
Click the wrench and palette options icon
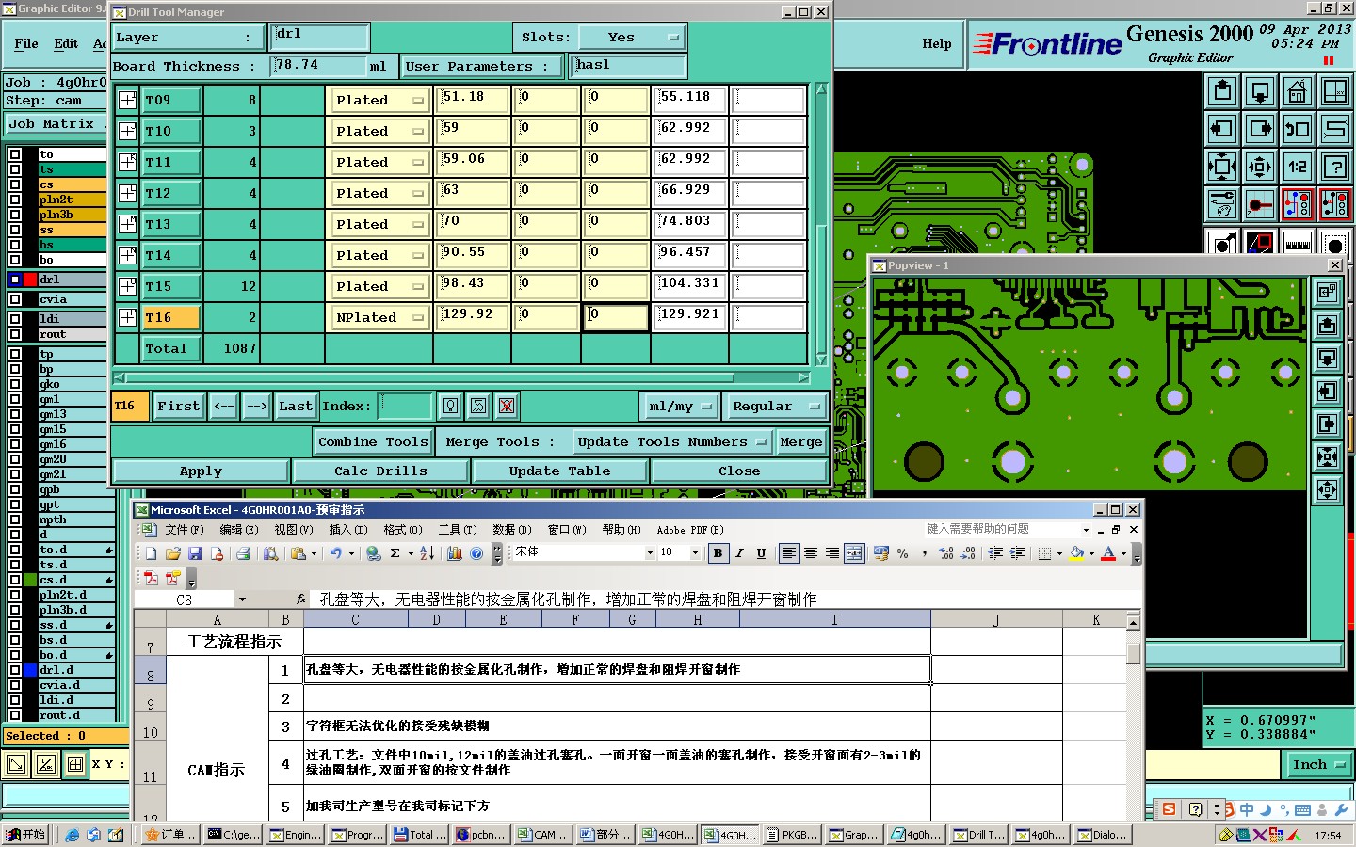[1222, 203]
